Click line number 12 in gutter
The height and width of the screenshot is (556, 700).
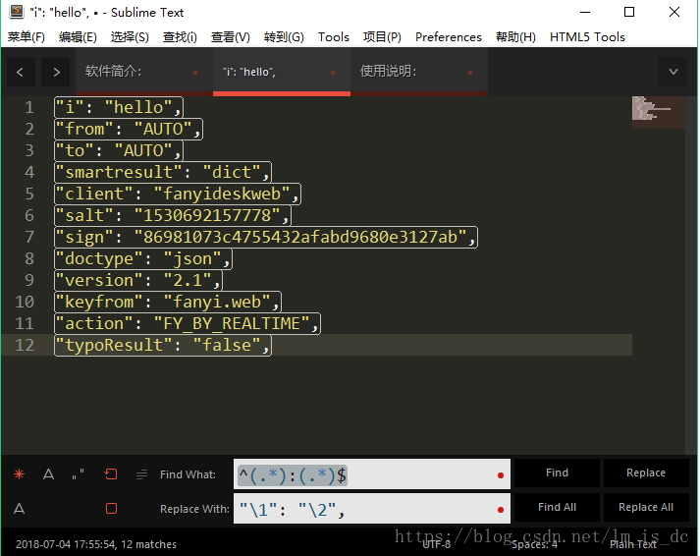point(25,345)
